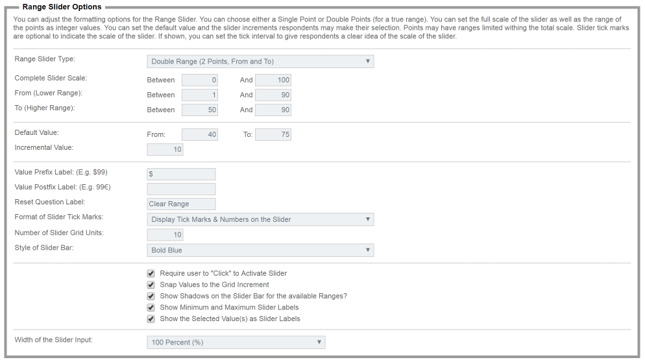
Task: Toggle Snap Values to the Grid Increment
Action: [151, 285]
